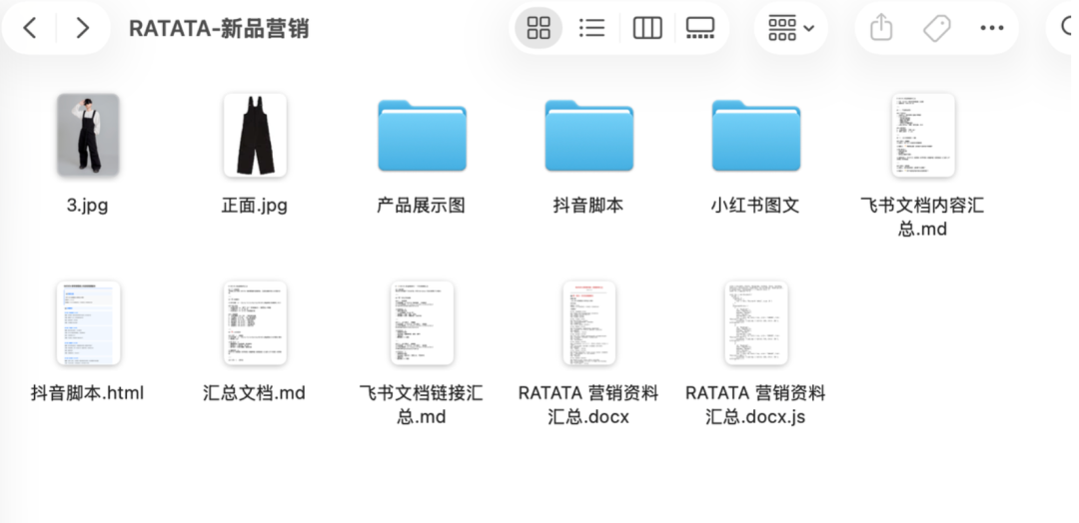Image resolution: width=1079 pixels, height=523 pixels.
Task: Click the 飞书文档内容汇总.md name label
Action: point(922,217)
